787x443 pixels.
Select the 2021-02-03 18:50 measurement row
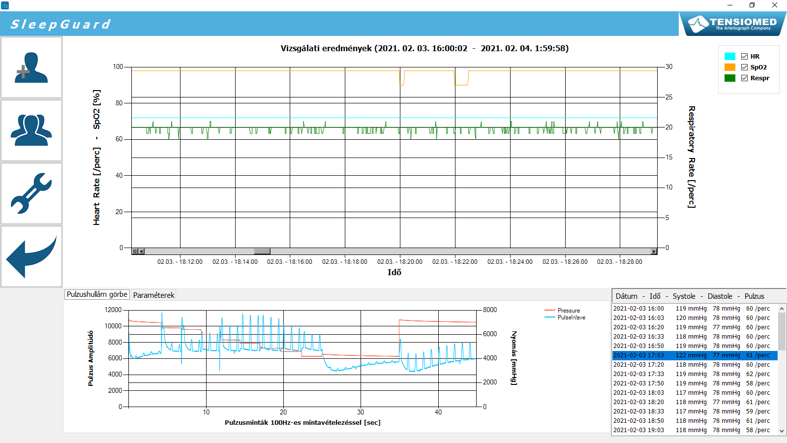[695, 421]
